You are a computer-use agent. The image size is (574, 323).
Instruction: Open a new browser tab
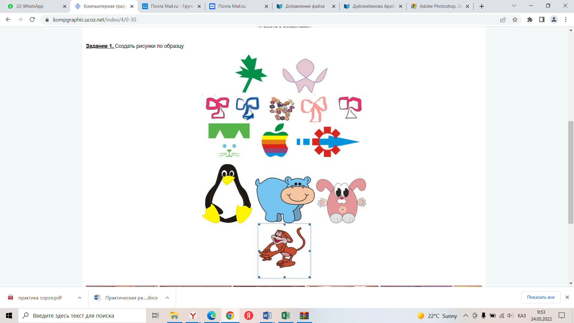(482, 6)
